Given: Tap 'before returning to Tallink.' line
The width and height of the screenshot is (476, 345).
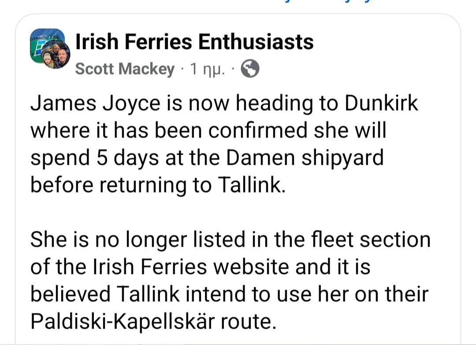Looking at the screenshot, I should coord(158,185).
